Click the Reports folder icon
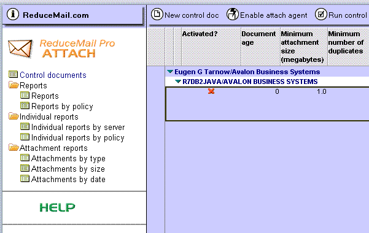 tap(14, 85)
